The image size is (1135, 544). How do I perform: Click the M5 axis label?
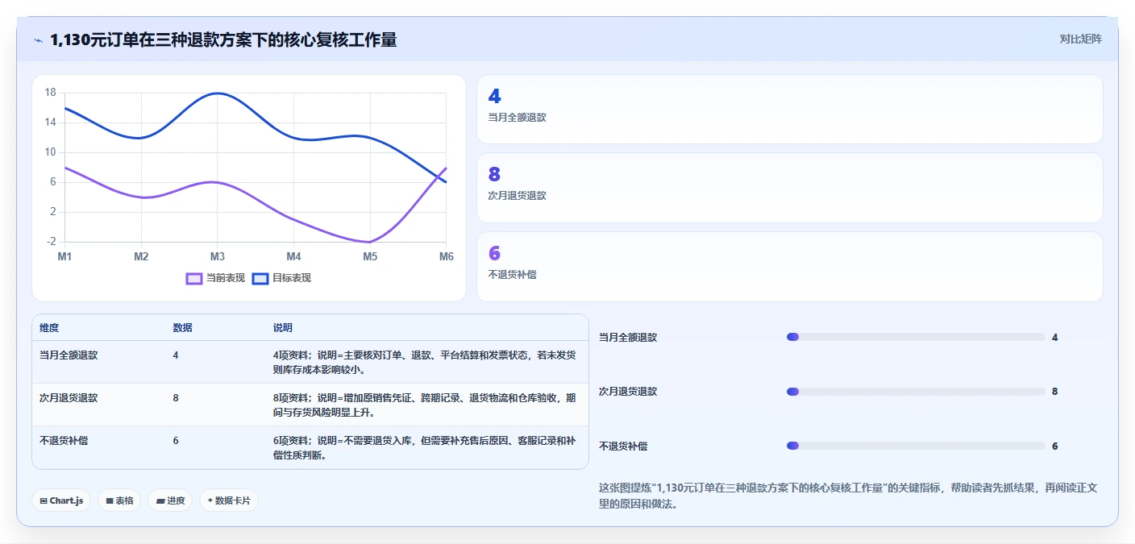coord(370,256)
